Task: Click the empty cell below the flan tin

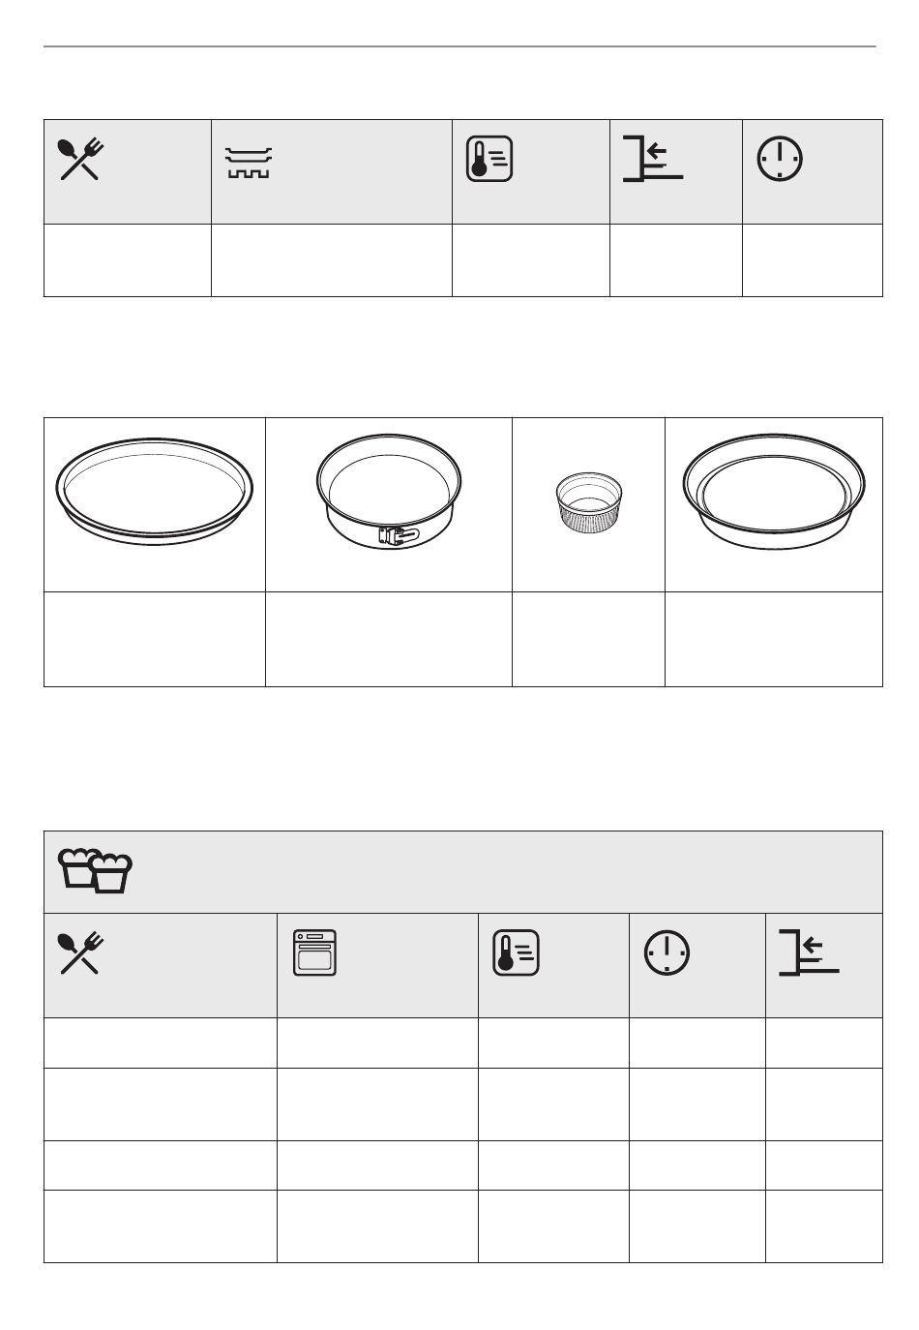Action: pos(774,639)
